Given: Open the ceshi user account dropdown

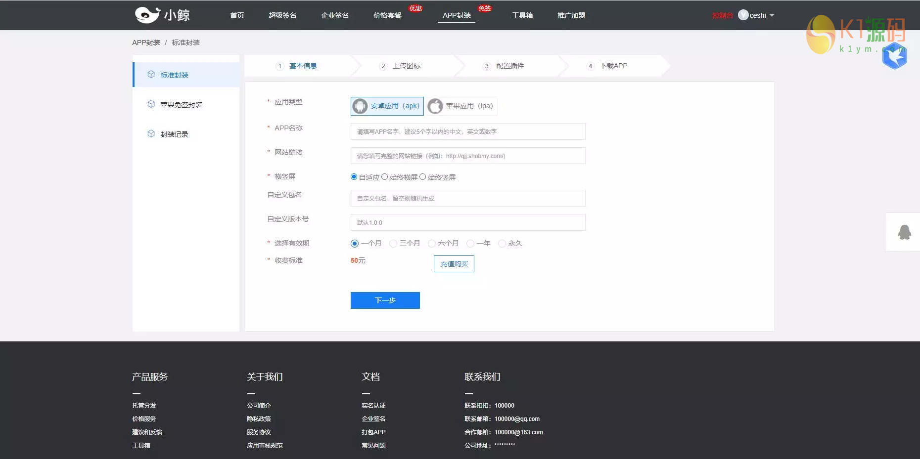Looking at the screenshot, I should (756, 15).
